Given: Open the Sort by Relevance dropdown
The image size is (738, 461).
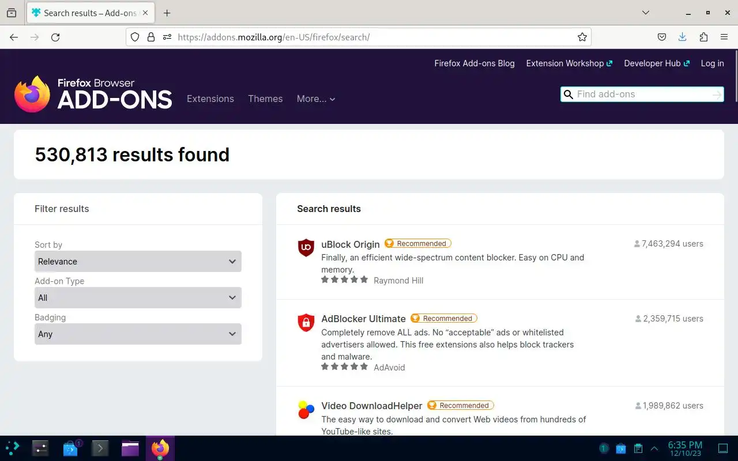Looking at the screenshot, I should click(x=138, y=262).
